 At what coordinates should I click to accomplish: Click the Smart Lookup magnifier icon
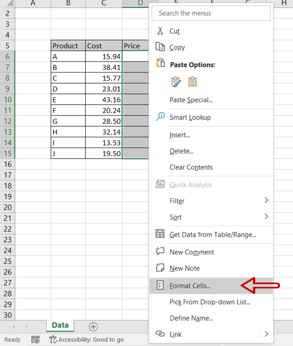tap(160, 116)
